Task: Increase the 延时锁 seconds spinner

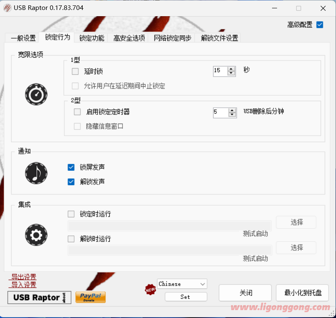Action: tap(231, 69)
